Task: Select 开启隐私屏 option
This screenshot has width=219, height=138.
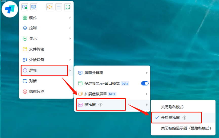Action: tap(183, 118)
